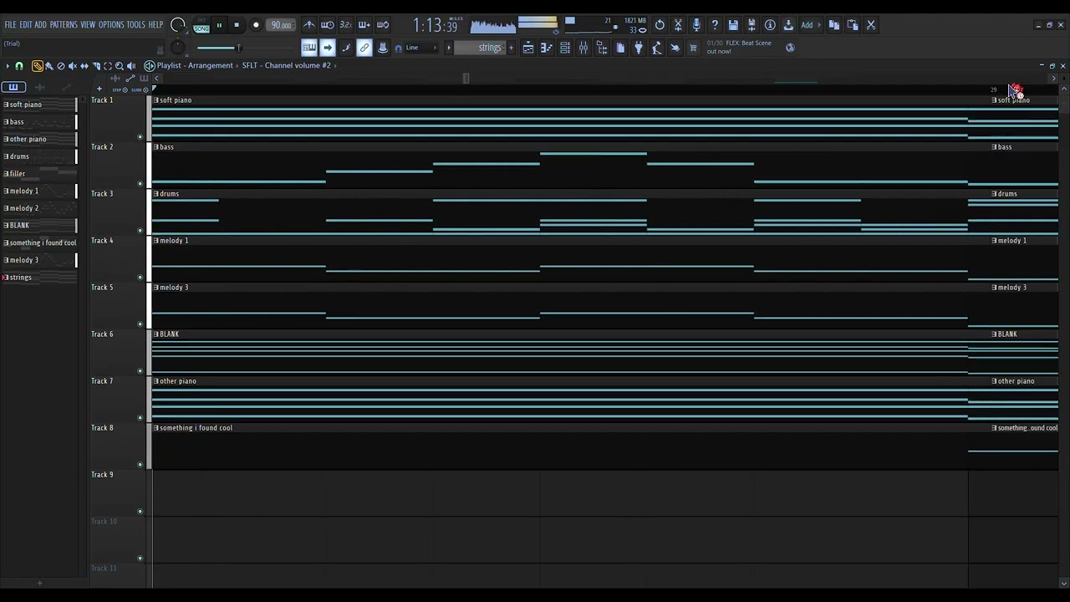Click the globe online news icon

point(790,48)
